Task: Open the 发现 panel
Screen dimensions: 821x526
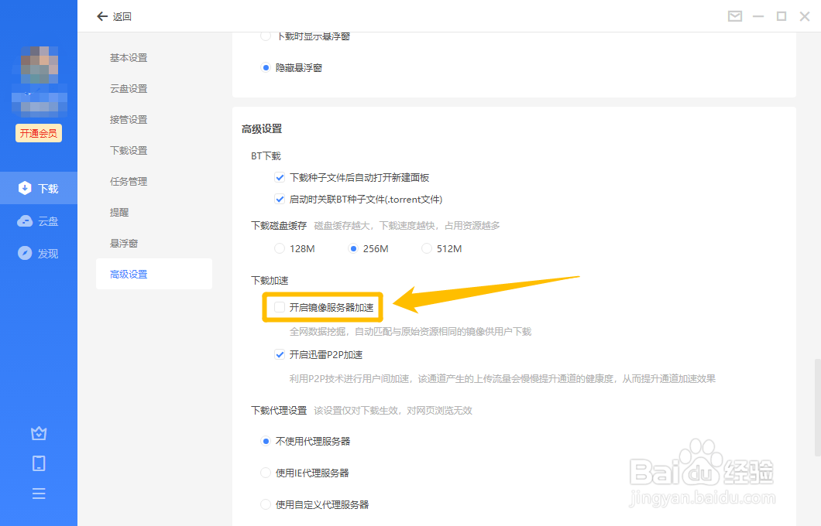Action: click(x=39, y=252)
